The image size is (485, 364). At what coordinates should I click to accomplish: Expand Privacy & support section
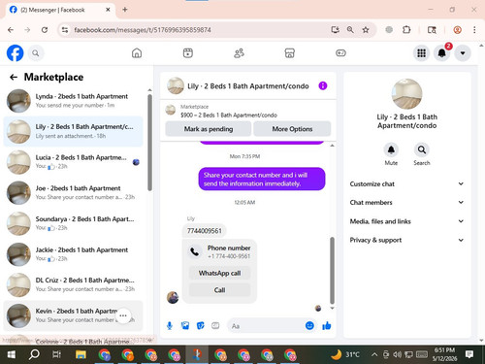406,240
